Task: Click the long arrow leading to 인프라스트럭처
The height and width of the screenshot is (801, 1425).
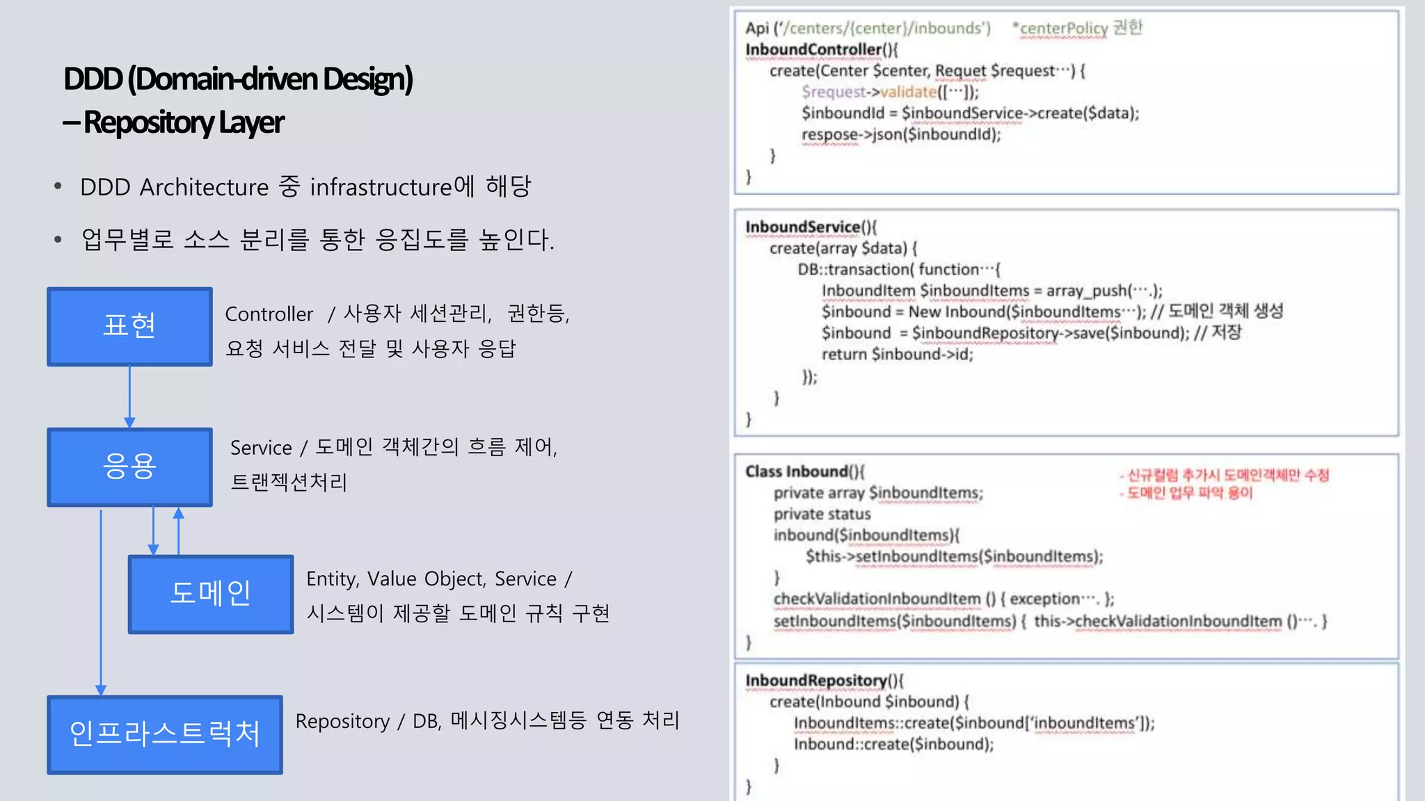Action: [101, 602]
